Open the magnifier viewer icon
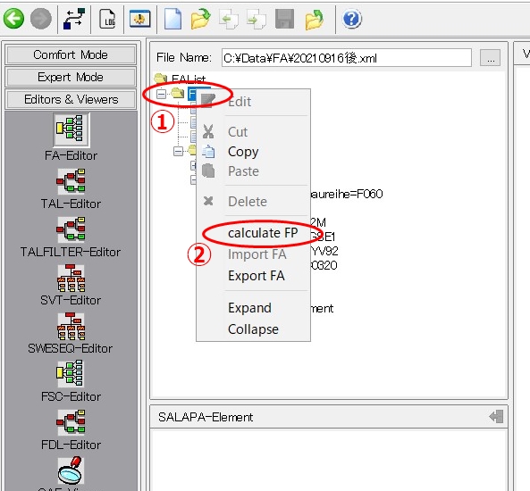This screenshot has height=491, width=530. pos(70,470)
